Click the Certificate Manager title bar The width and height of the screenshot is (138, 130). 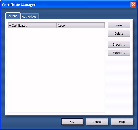64,5
